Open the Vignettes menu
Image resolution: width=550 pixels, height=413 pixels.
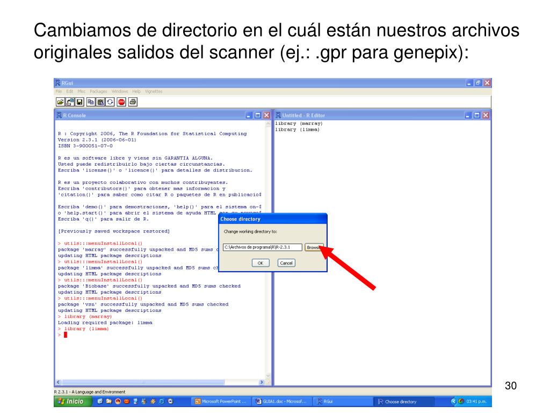pos(154,91)
